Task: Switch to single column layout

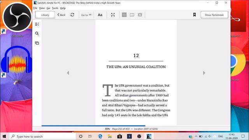Action: (124, 15)
